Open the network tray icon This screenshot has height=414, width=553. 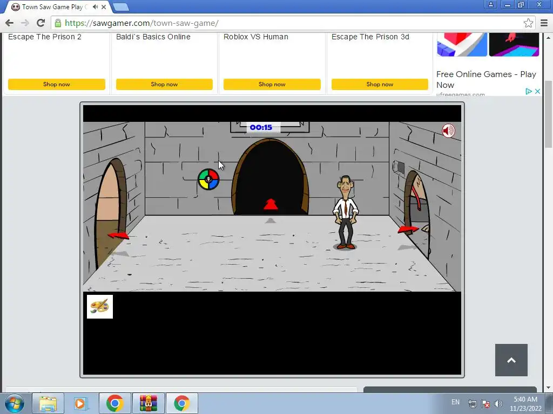[472, 404]
